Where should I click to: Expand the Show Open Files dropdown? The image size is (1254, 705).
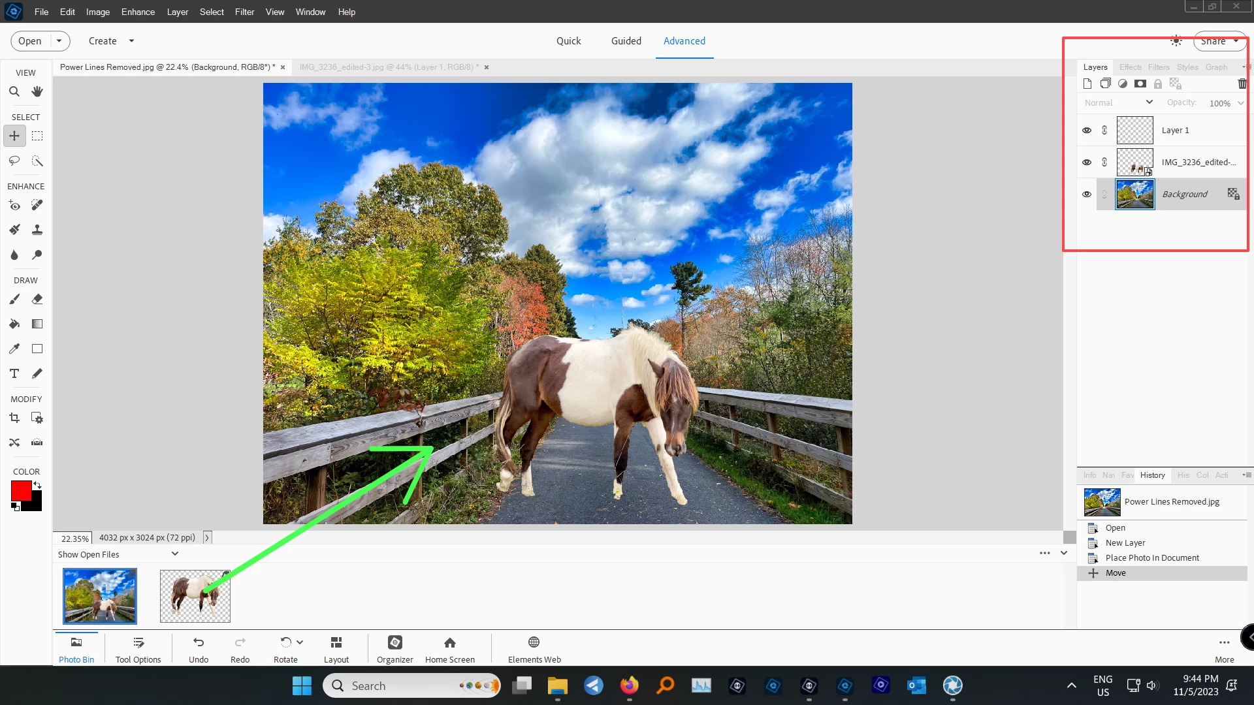click(174, 554)
